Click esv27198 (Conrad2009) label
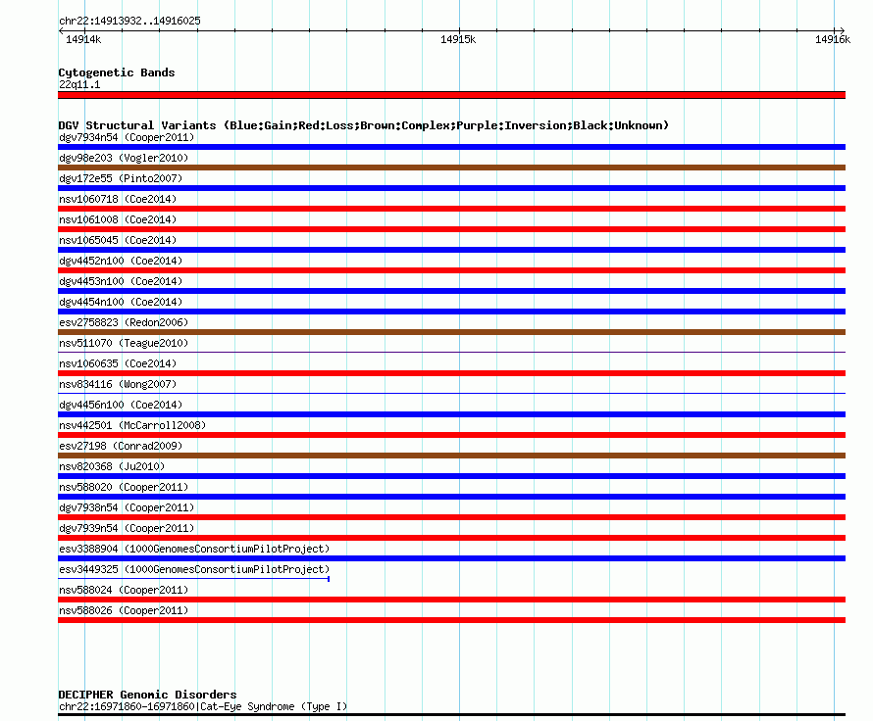This screenshot has height=721, width=873. click(x=121, y=446)
